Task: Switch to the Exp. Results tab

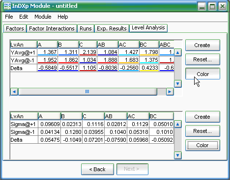Action: [x=112, y=28]
